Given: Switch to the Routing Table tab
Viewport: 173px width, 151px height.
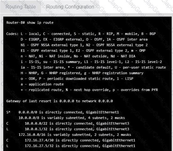Looking at the screenshot, I should tap(20, 7).
